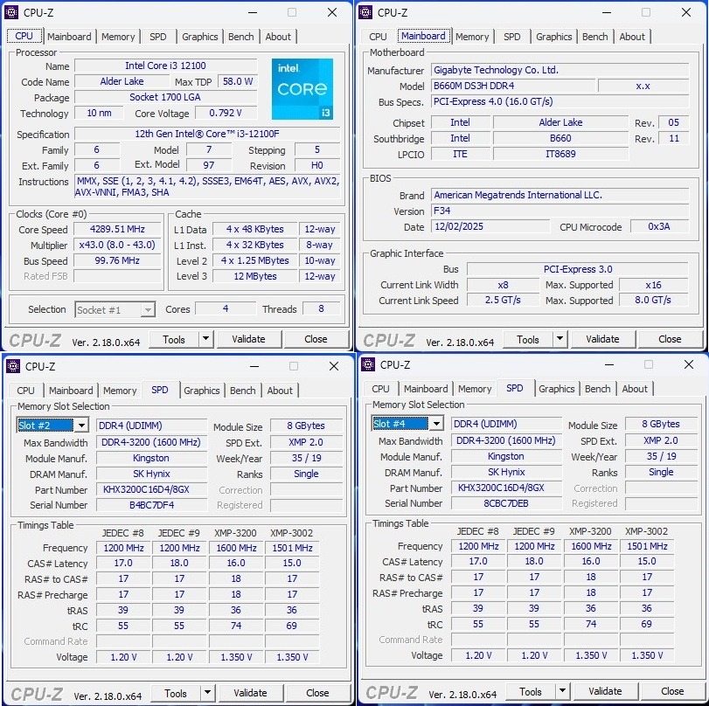Click Code Name value Alder Lake in CPU window
The height and width of the screenshot is (706, 709).
(x=122, y=81)
